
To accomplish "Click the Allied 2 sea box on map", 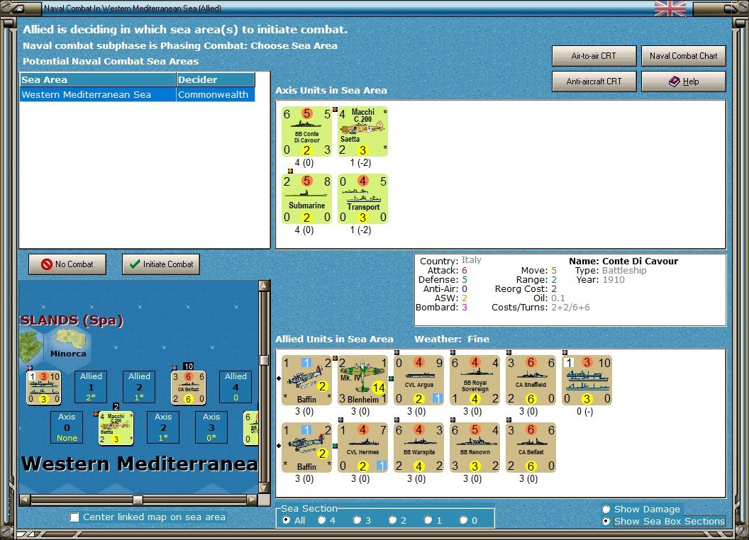I will [x=139, y=387].
